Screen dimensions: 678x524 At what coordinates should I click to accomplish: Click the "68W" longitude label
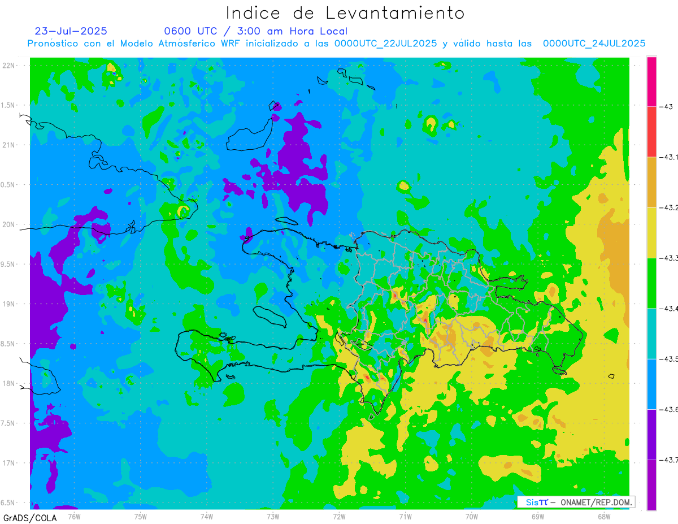coord(604,516)
